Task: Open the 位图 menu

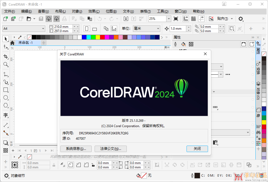Action: pos(111,11)
